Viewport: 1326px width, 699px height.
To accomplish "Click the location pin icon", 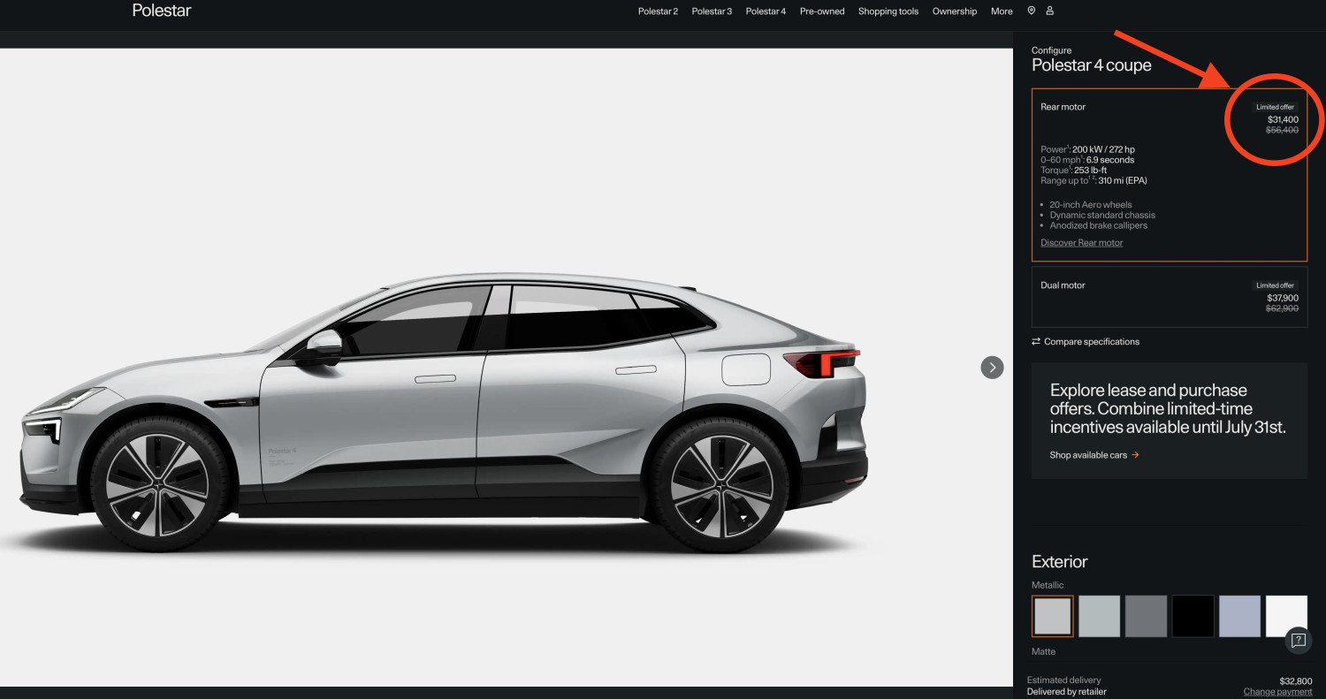I will tap(1032, 11).
